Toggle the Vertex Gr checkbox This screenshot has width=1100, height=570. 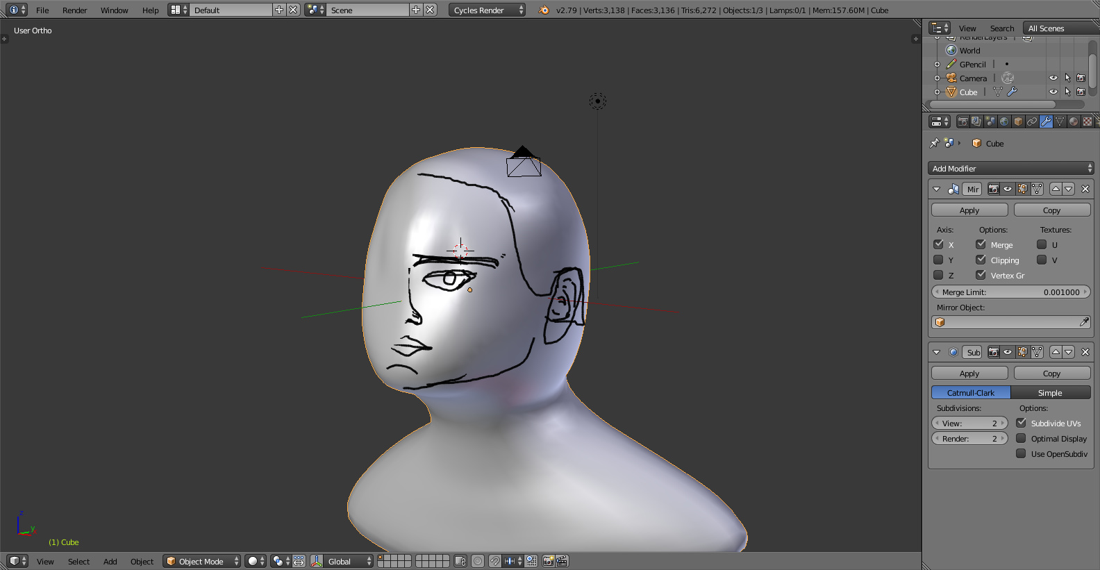pyautogui.click(x=981, y=275)
